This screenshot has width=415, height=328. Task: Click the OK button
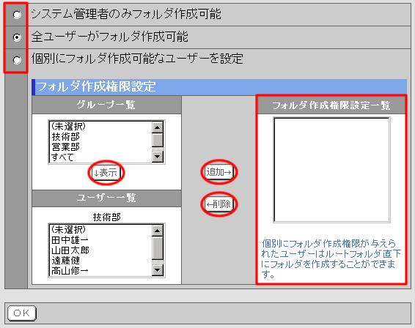click(x=22, y=313)
